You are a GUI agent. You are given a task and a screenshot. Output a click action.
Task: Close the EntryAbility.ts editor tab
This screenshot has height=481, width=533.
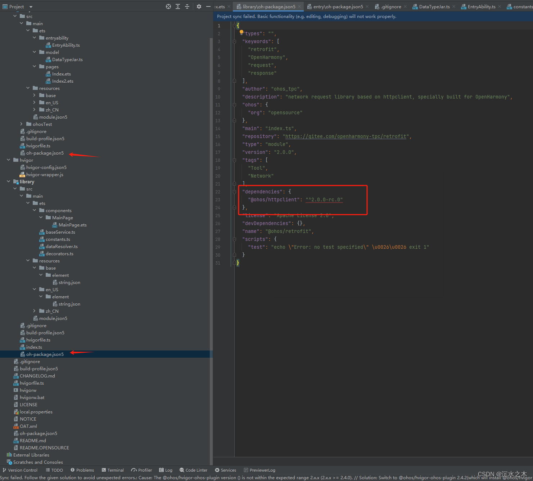(500, 6)
